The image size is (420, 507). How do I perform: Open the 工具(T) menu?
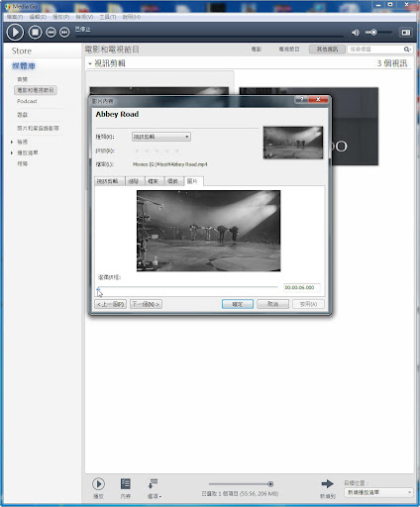[108, 17]
